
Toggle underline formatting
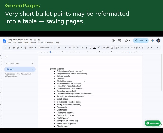pos(90,48)
